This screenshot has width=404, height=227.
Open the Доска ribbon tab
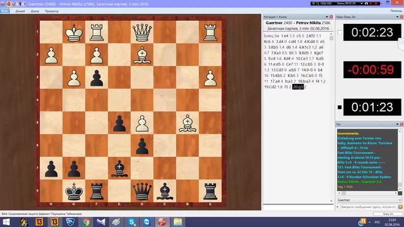(x=35, y=11)
